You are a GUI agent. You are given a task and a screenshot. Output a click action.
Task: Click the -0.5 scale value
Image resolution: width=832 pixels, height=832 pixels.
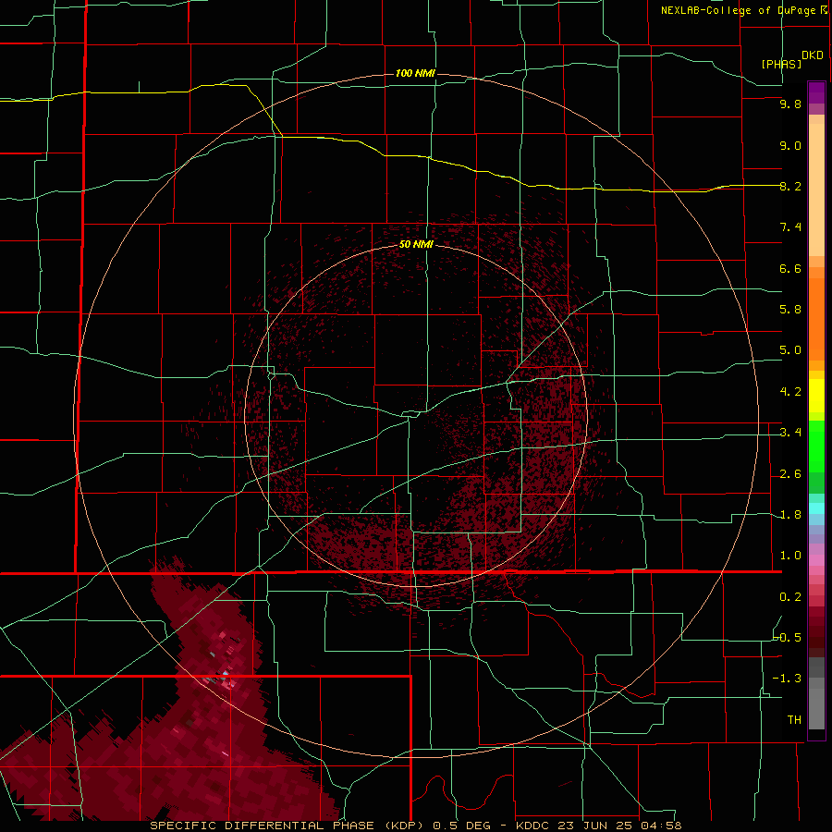[x=788, y=637]
